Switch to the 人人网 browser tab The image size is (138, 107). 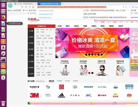tap(25, 4)
